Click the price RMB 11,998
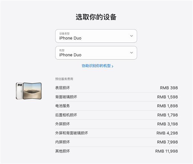Screen dimensions: 193x164 [167, 151]
